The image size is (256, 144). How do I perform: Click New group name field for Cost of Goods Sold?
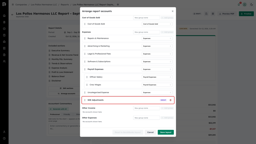(x=146, y=18)
